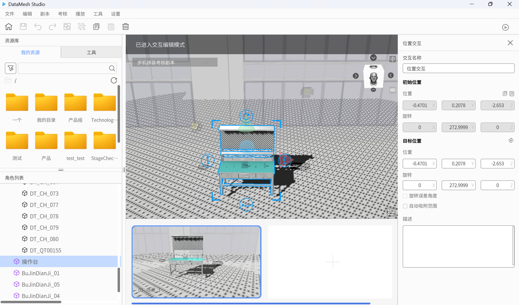Click the role list vertical scrollbar

click(x=119, y=280)
